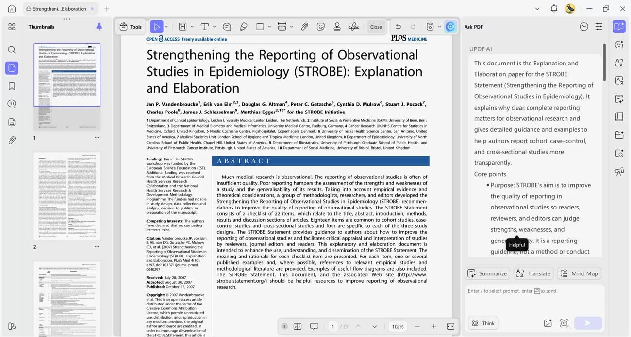Open the user account avatar
The image size is (631, 337).
(x=570, y=9)
